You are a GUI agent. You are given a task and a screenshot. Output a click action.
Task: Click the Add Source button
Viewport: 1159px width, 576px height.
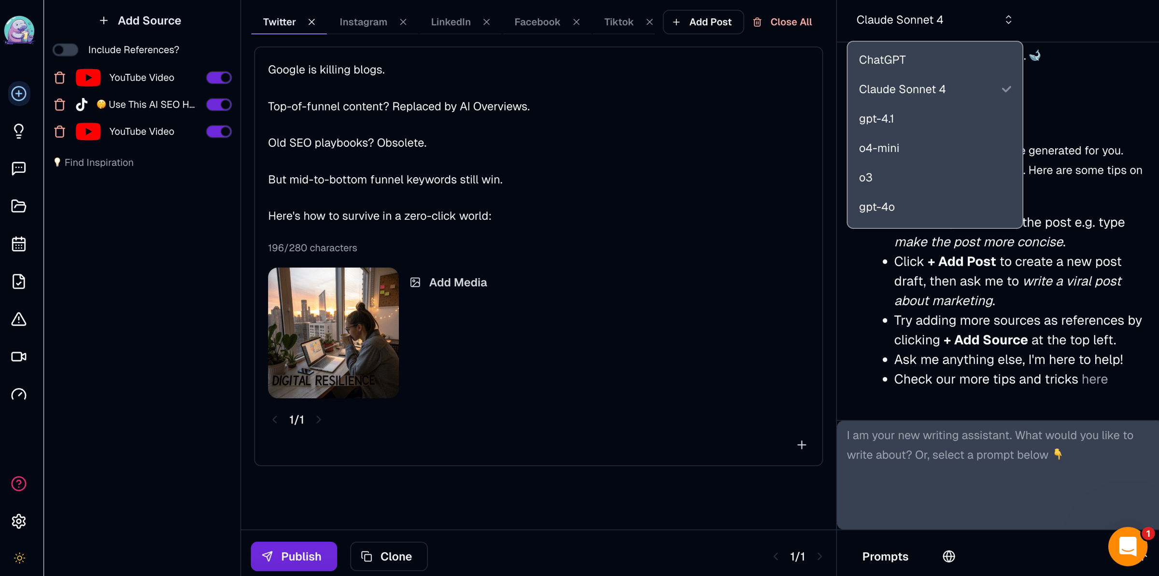140,20
